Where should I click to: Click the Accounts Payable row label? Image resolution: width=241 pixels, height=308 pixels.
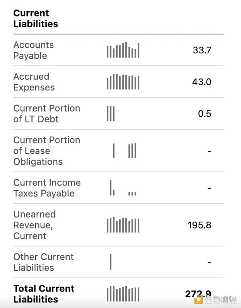point(33,50)
